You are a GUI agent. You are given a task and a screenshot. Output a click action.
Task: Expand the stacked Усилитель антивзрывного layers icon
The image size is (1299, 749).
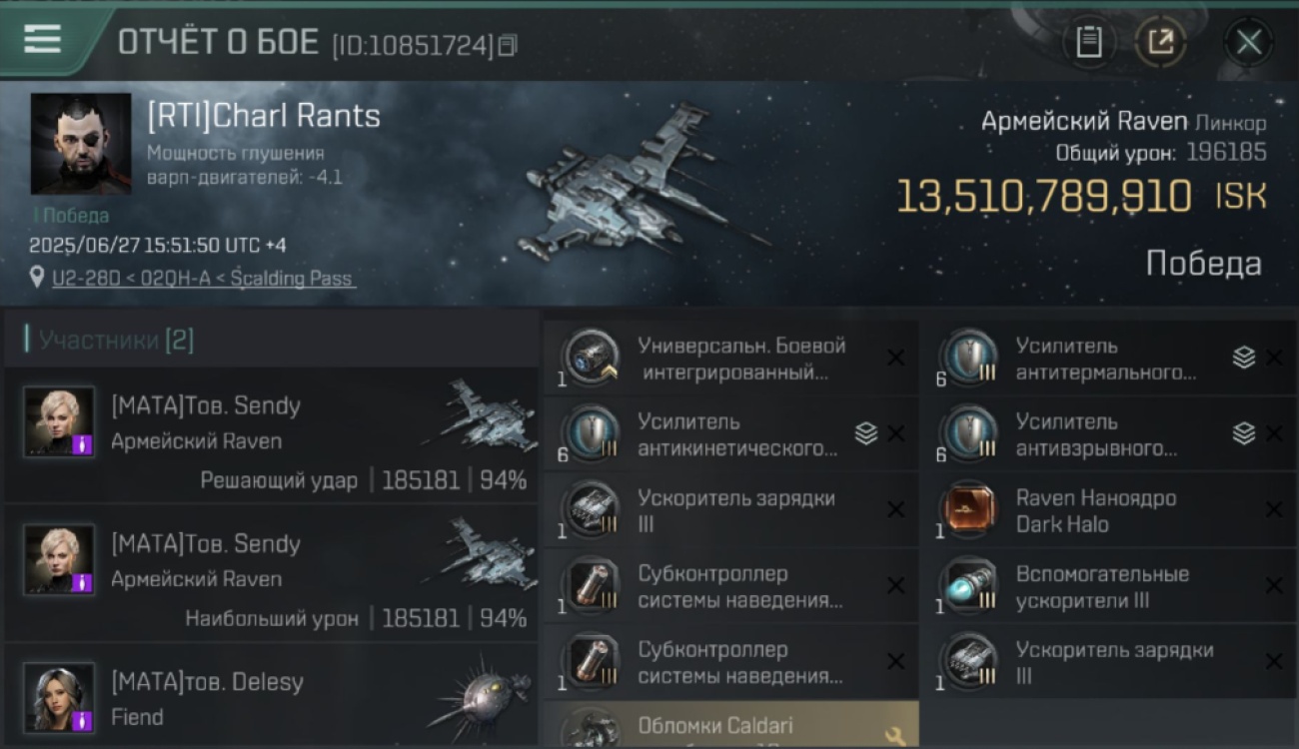pos(1244,433)
